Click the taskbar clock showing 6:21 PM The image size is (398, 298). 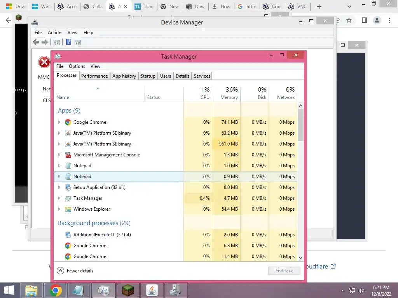[x=381, y=291]
